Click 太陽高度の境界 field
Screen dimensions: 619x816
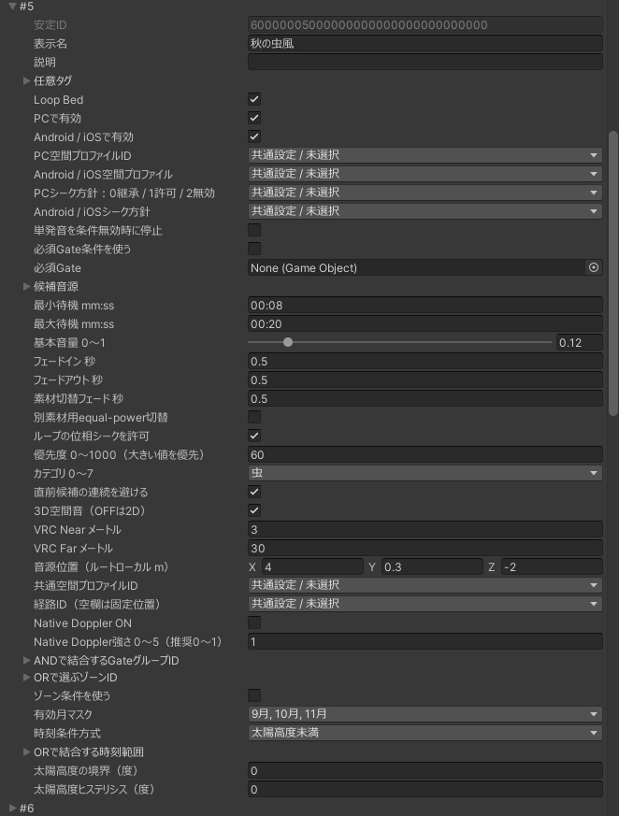click(425, 770)
